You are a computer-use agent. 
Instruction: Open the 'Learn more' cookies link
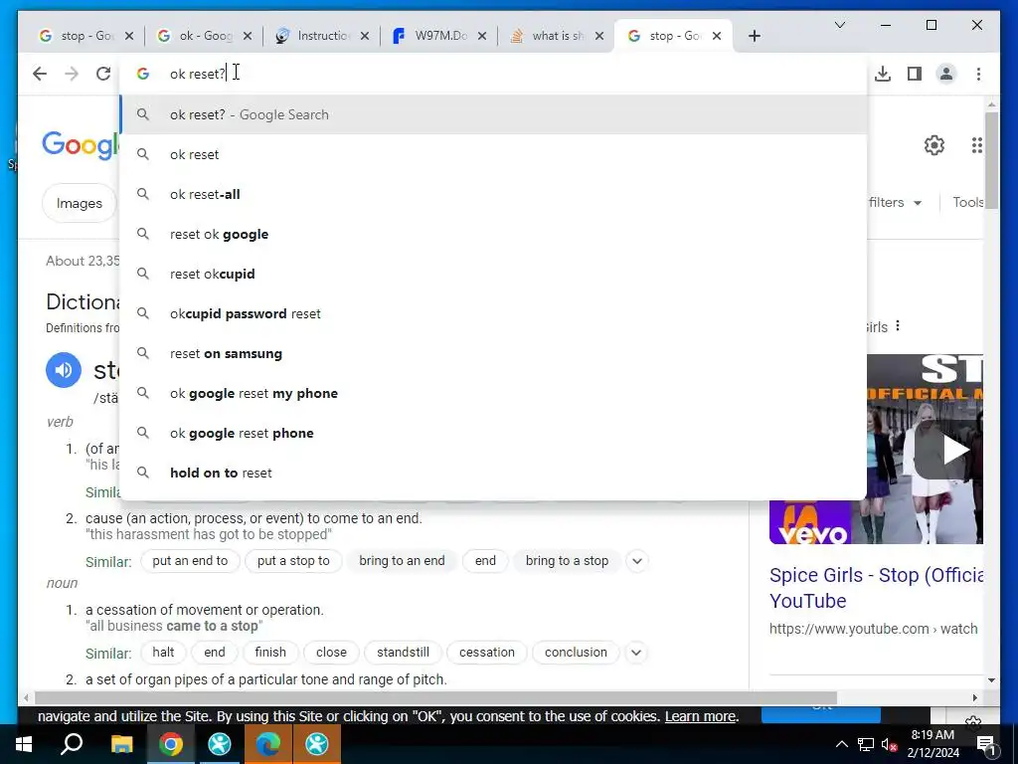click(x=701, y=716)
